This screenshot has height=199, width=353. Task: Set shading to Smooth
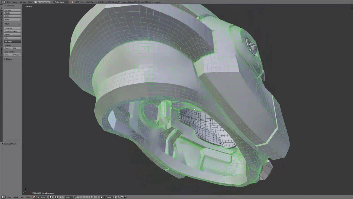tap(8, 48)
